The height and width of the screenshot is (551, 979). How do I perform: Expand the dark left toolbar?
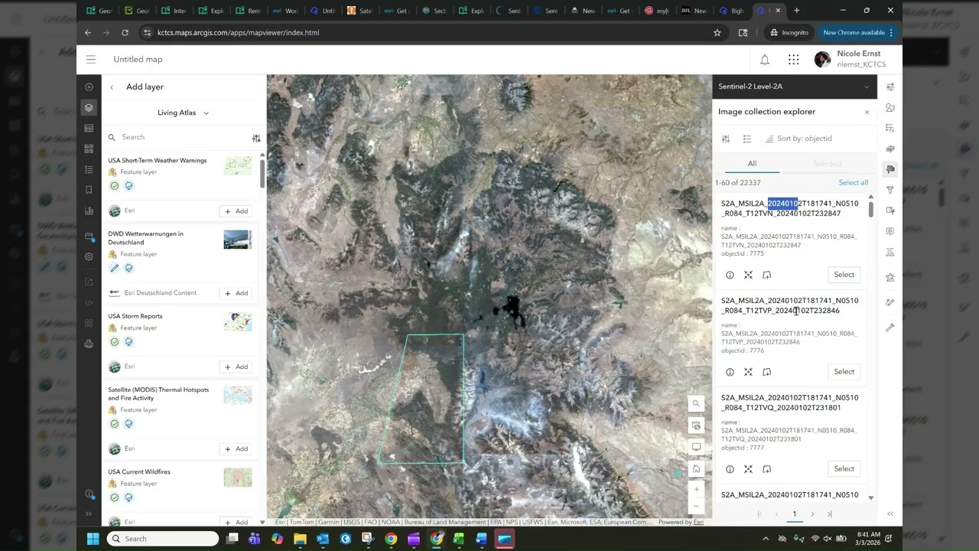[89, 514]
